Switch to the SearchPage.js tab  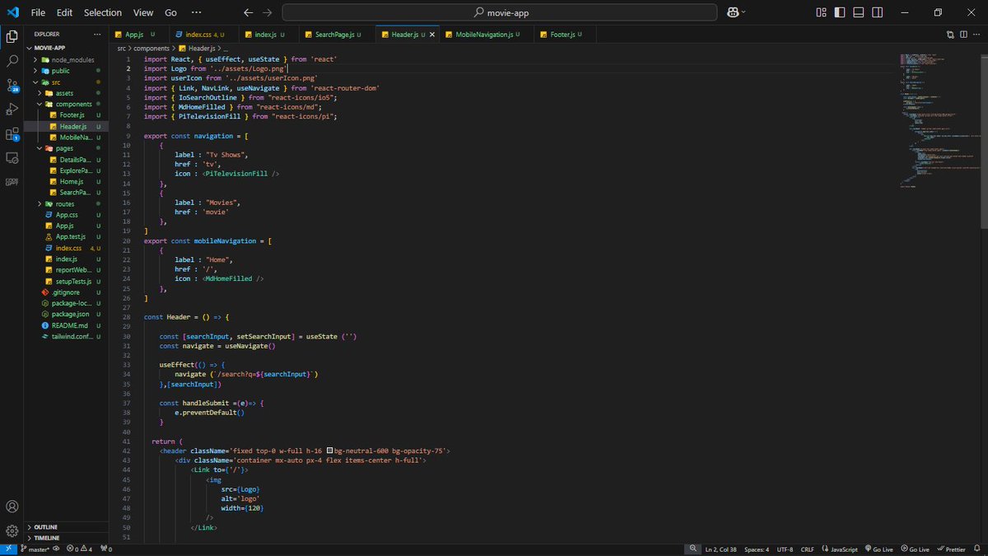click(x=336, y=35)
